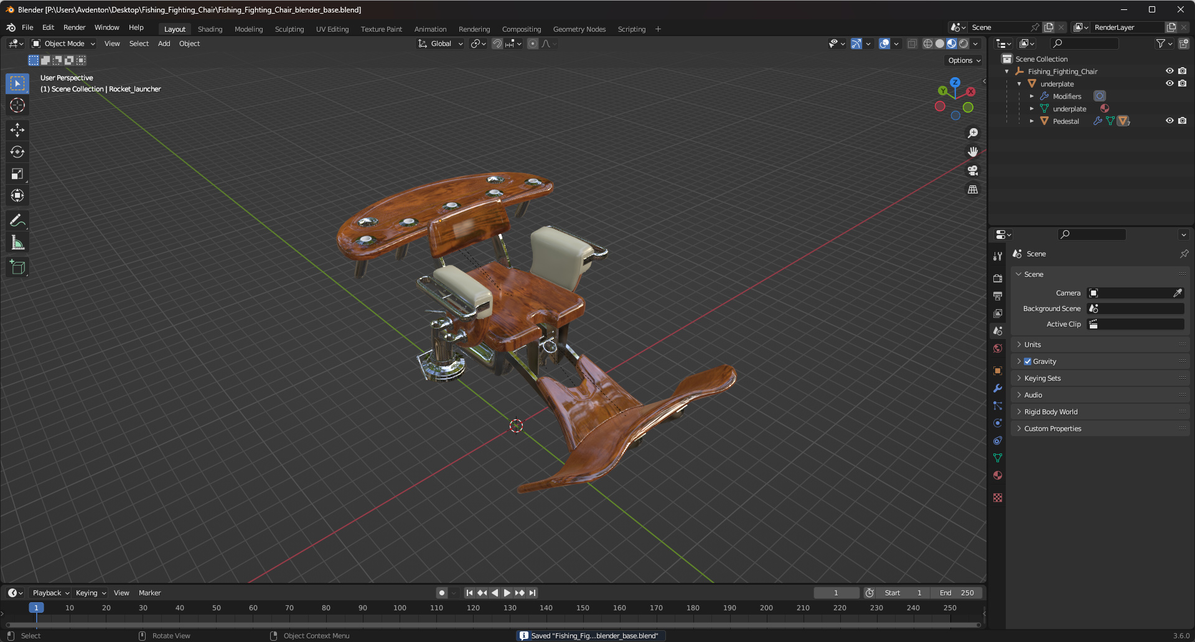The height and width of the screenshot is (642, 1195).
Task: Hide Fishing_Fighting_Chair in viewport
Action: 1169,71
